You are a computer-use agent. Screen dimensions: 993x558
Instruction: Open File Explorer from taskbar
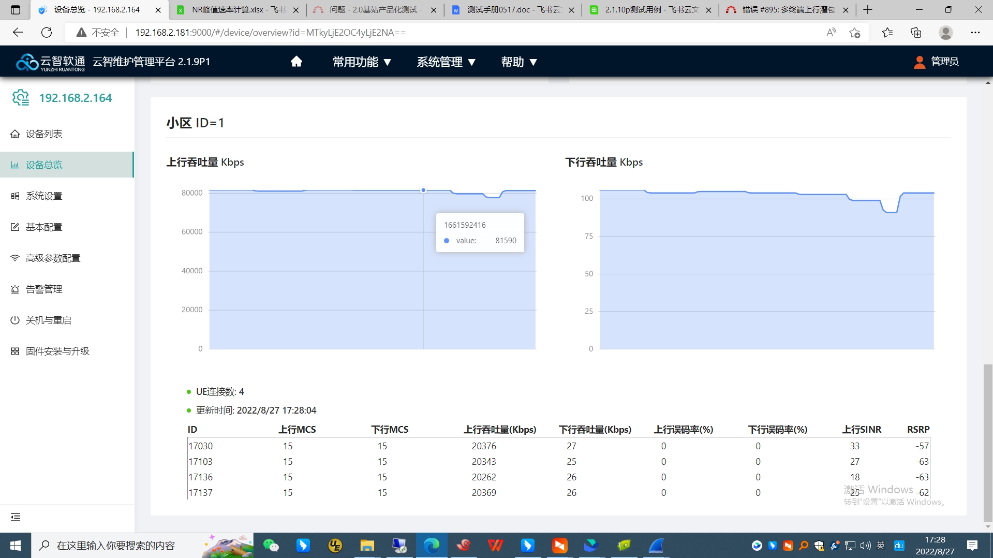pyautogui.click(x=367, y=546)
